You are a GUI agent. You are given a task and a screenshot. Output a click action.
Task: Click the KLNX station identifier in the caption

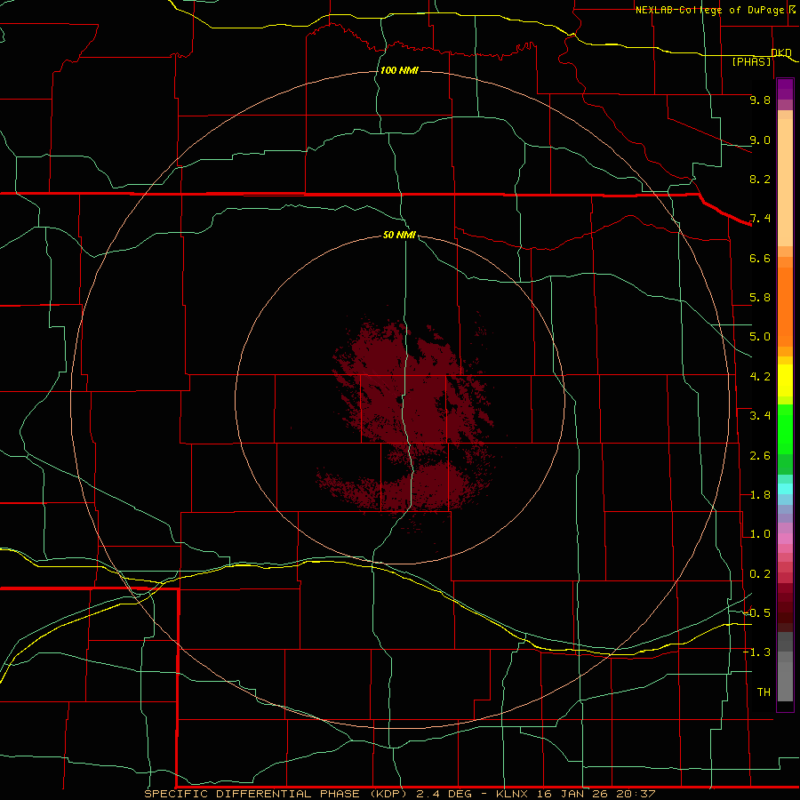pos(513,794)
